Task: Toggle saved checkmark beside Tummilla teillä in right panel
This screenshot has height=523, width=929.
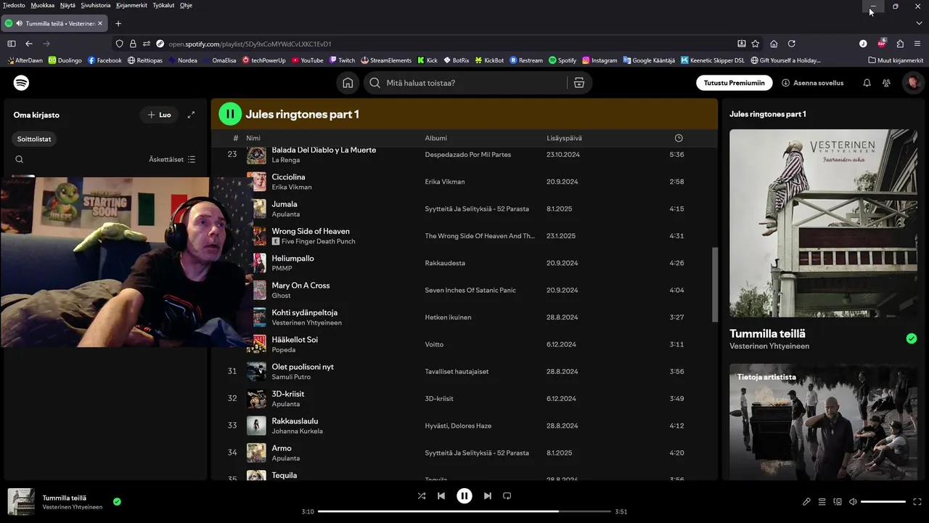Action: click(x=912, y=338)
